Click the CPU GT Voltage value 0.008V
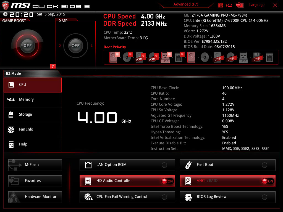283x212 pixels. [x=228, y=121]
